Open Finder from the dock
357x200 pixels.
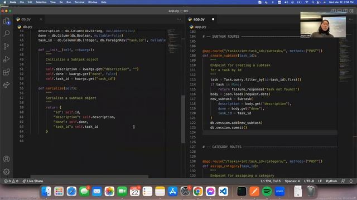tap(46, 191)
